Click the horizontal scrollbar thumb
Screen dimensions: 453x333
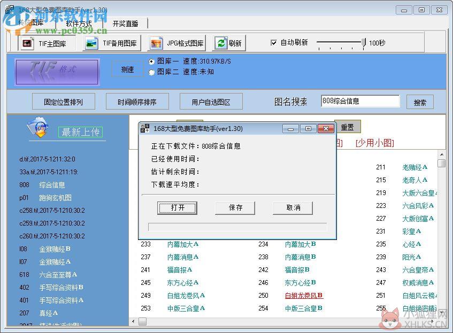tap(142, 321)
